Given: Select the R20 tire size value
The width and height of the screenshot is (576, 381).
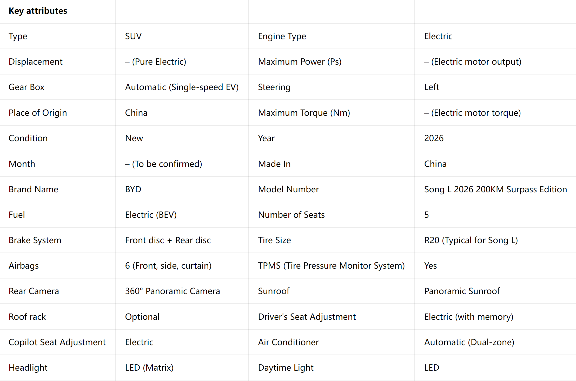Looking at the screenshot, I should point(471,240).
